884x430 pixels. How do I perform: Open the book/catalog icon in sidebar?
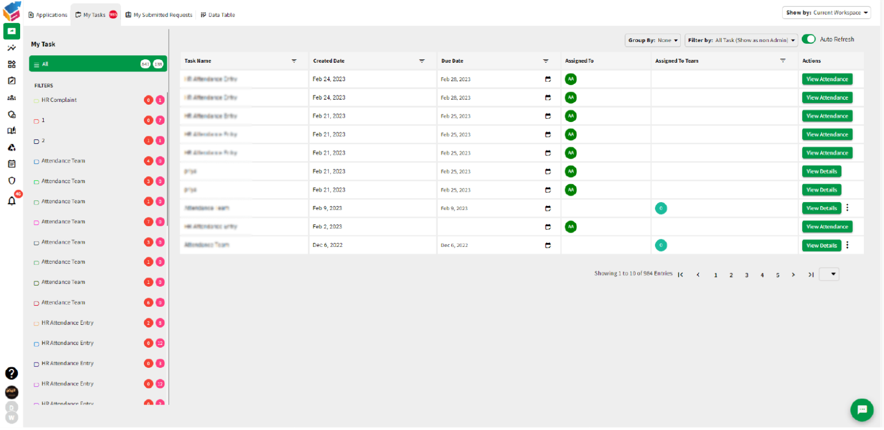tap(12, 131)
